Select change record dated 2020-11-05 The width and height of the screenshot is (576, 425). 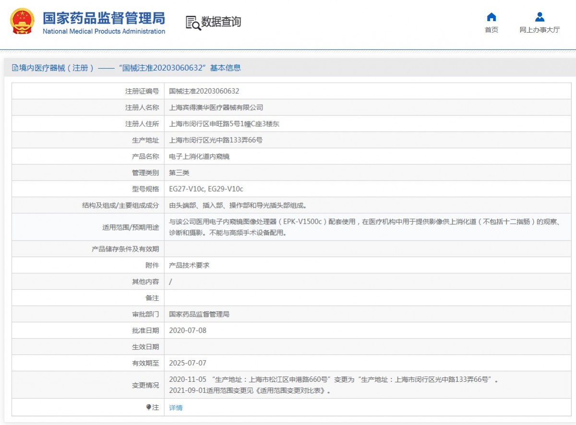tap(334, 379)
